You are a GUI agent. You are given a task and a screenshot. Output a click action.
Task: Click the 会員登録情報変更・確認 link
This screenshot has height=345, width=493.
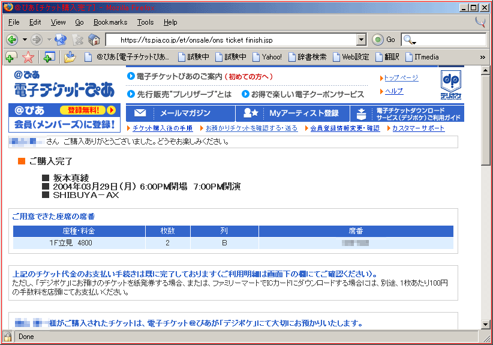tap(345, 128)
